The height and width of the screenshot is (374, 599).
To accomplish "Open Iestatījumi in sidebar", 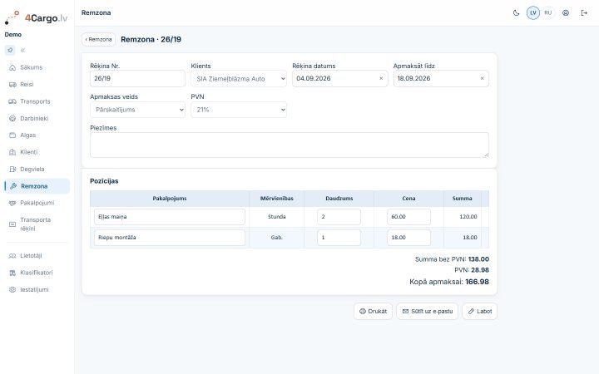I will click(x=37, y=290).
